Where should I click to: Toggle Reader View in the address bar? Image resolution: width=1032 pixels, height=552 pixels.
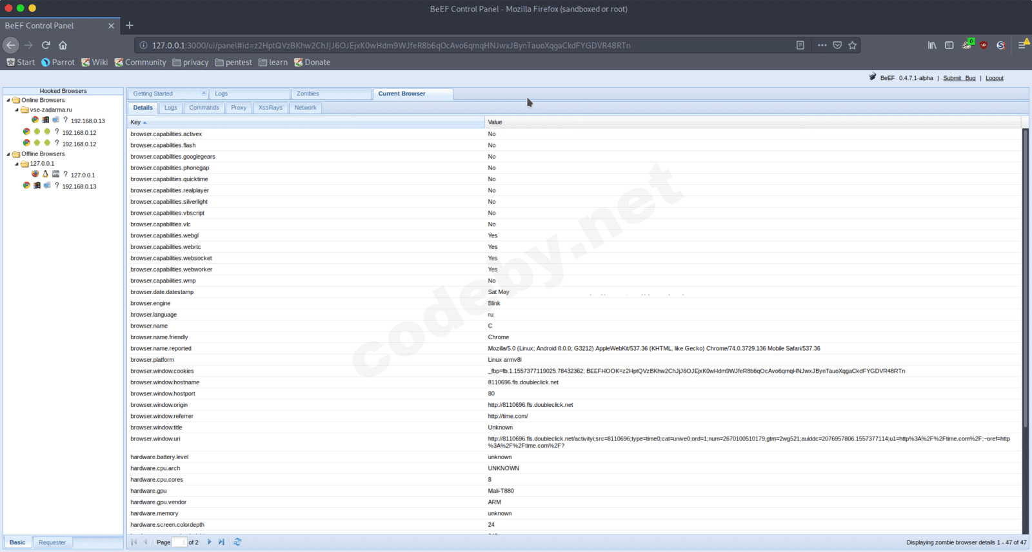point(800,45)
